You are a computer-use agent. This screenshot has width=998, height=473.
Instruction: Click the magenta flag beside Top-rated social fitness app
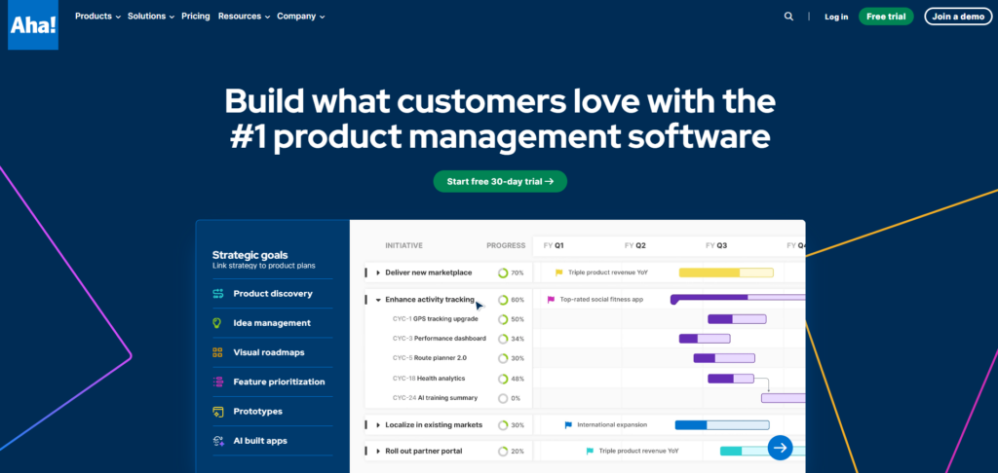552,300
